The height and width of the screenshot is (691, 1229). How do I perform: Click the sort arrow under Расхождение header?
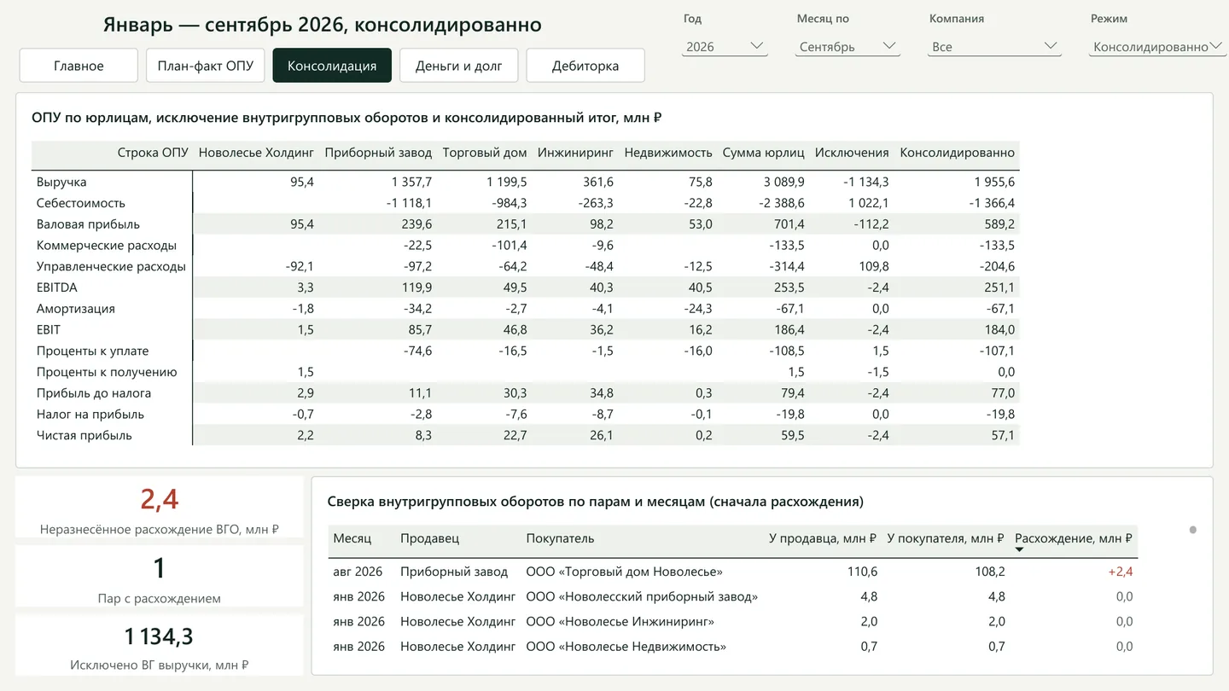click(1019, 549)
